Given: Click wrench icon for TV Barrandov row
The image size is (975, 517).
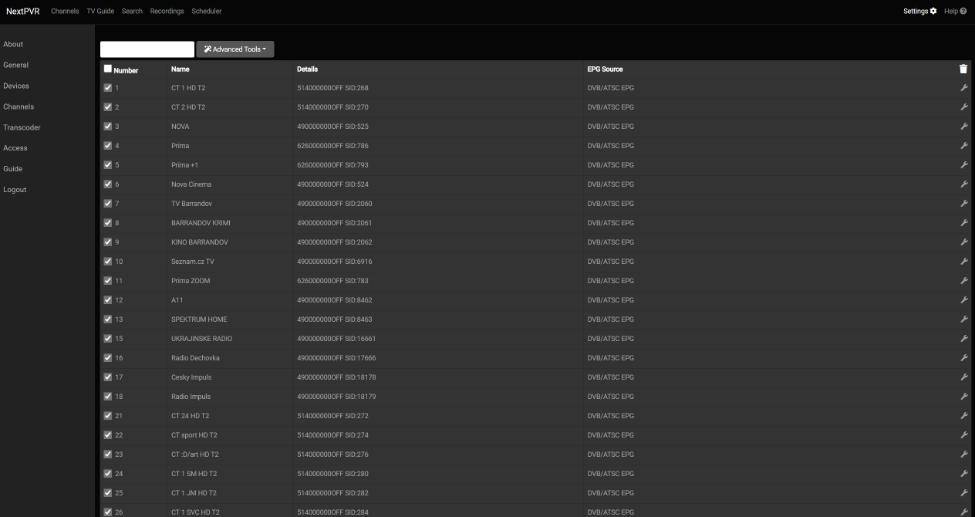Looking at the screenshot, I should point(963,204).
